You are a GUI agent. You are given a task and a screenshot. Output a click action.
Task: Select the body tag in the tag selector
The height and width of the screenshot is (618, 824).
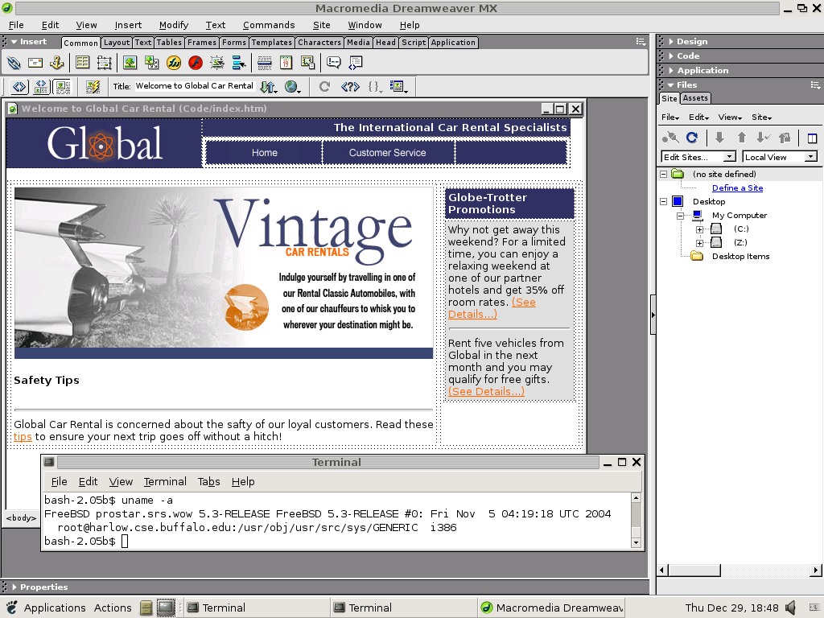tap(21, 518)
